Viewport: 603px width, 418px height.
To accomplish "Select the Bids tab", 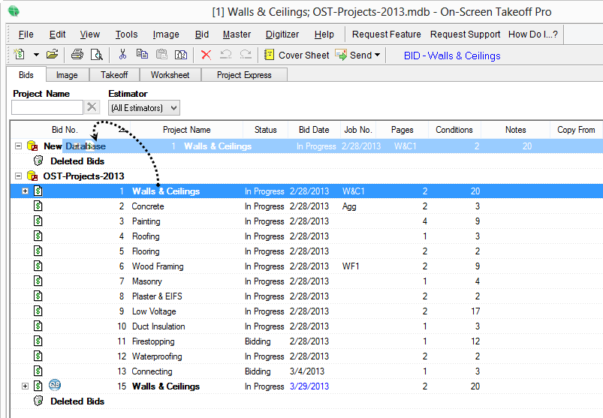I will (x=26, y=74).
